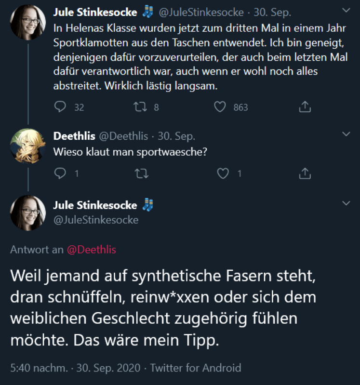
Task: Open Jule Stinkesocke's avatar on the main reply
Action: [28, 213]
